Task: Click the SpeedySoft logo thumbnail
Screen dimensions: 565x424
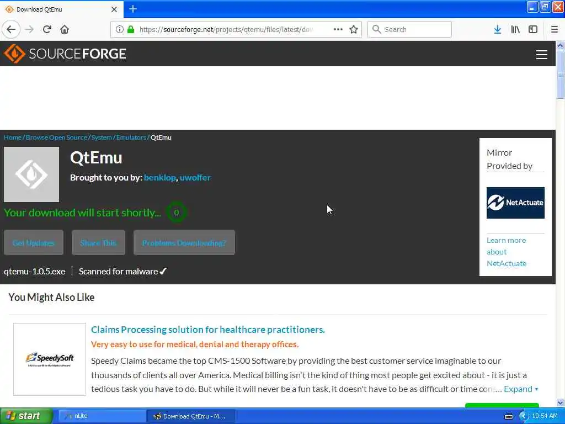Action: (50, 359)
